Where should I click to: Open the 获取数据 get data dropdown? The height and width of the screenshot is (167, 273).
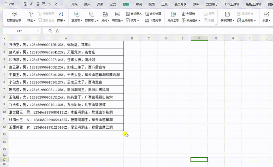point(227,17)
